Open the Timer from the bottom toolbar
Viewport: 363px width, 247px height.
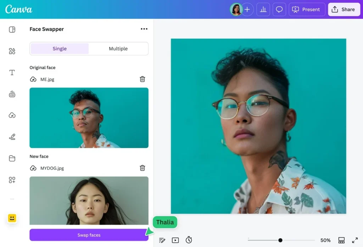point(189,240)
